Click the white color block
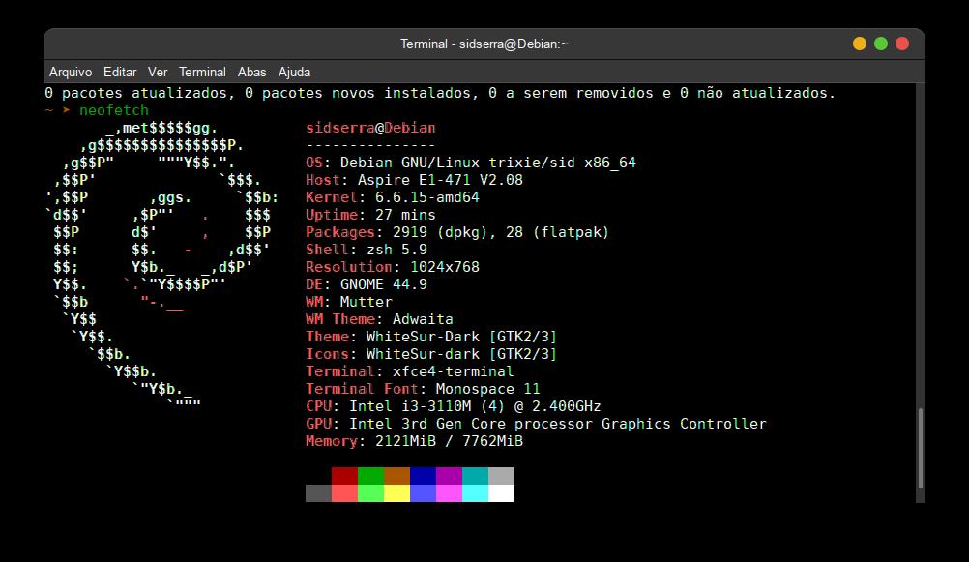Viewport: 969px width, 562px height. 501,492
